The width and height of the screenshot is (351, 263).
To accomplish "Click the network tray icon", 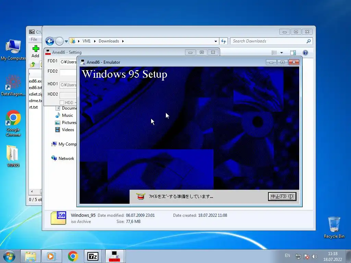I will [298, 256].
